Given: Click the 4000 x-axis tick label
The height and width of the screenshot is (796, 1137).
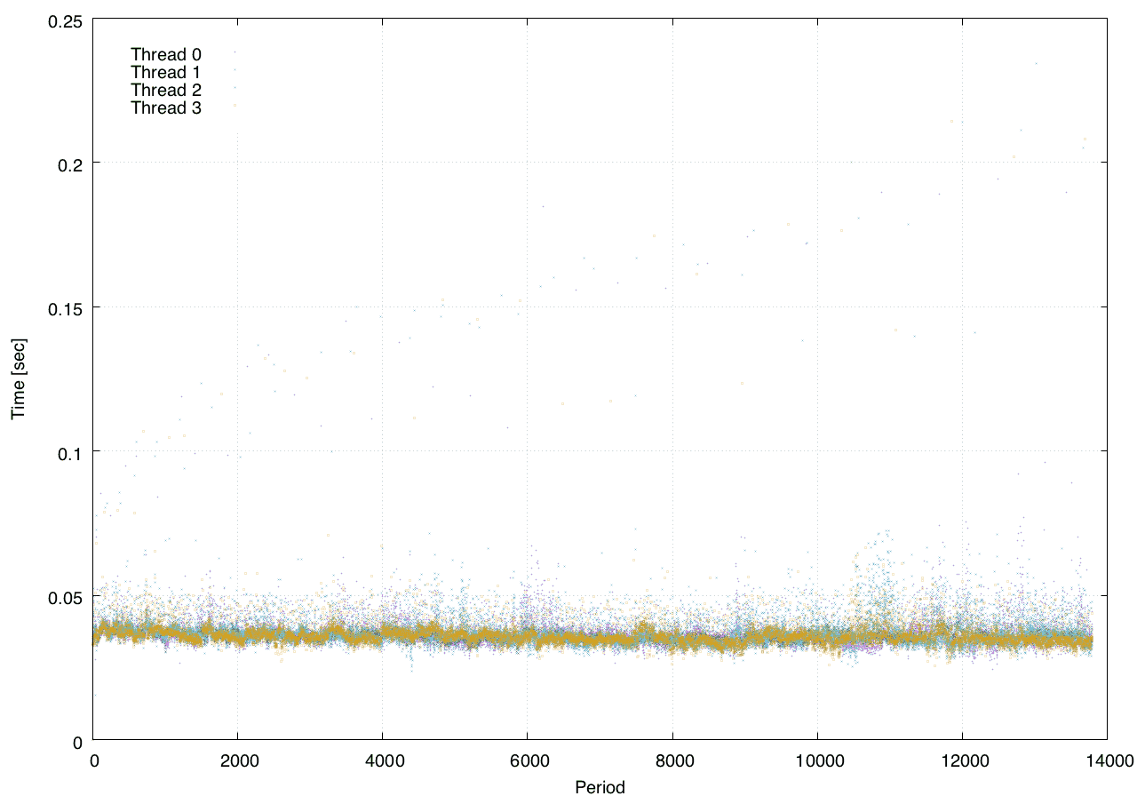Looking at the screenshot, I should [383, 760].
